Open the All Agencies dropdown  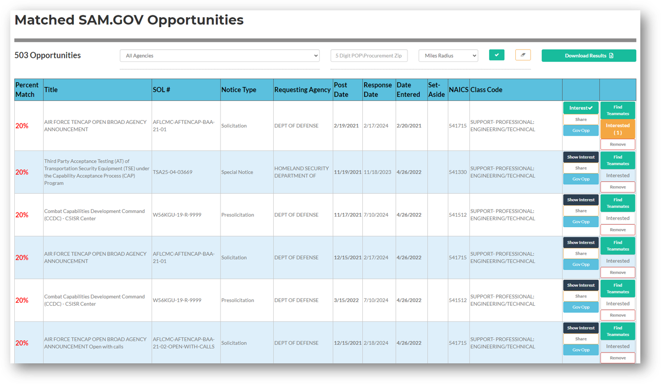(x=220, y=56)
